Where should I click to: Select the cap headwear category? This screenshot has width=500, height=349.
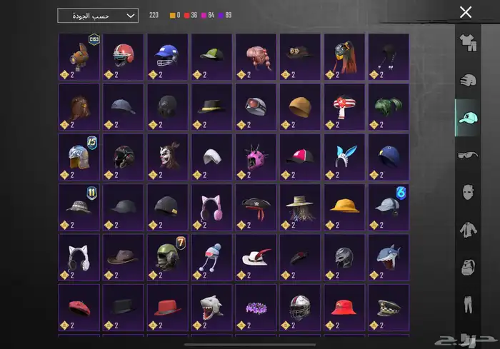click(468, 118)
